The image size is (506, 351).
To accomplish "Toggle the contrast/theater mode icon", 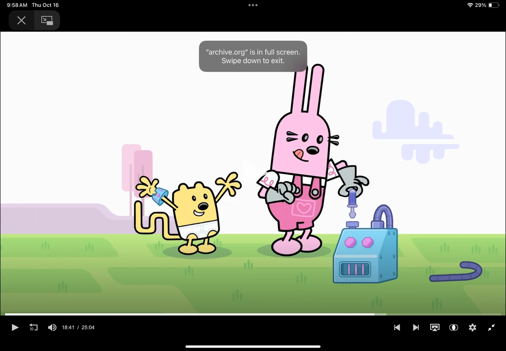I will coord(454,327).
